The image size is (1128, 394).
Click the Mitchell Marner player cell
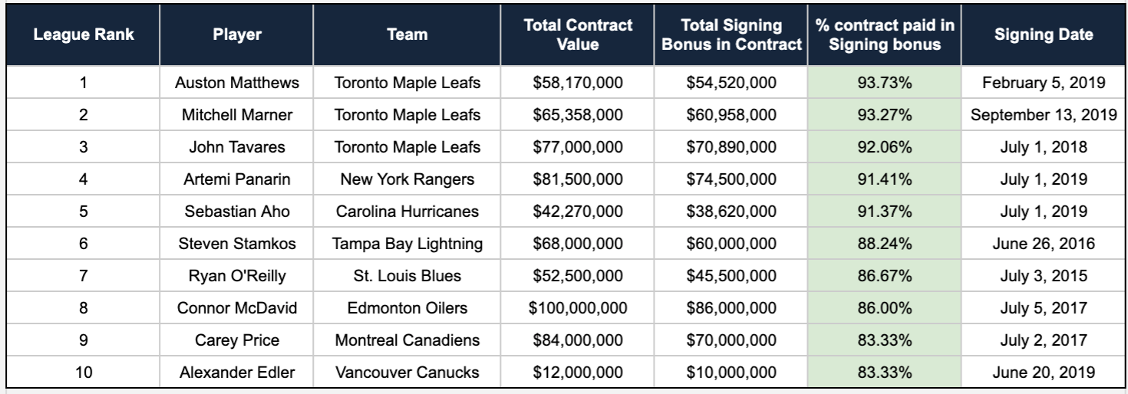point(237,115)
